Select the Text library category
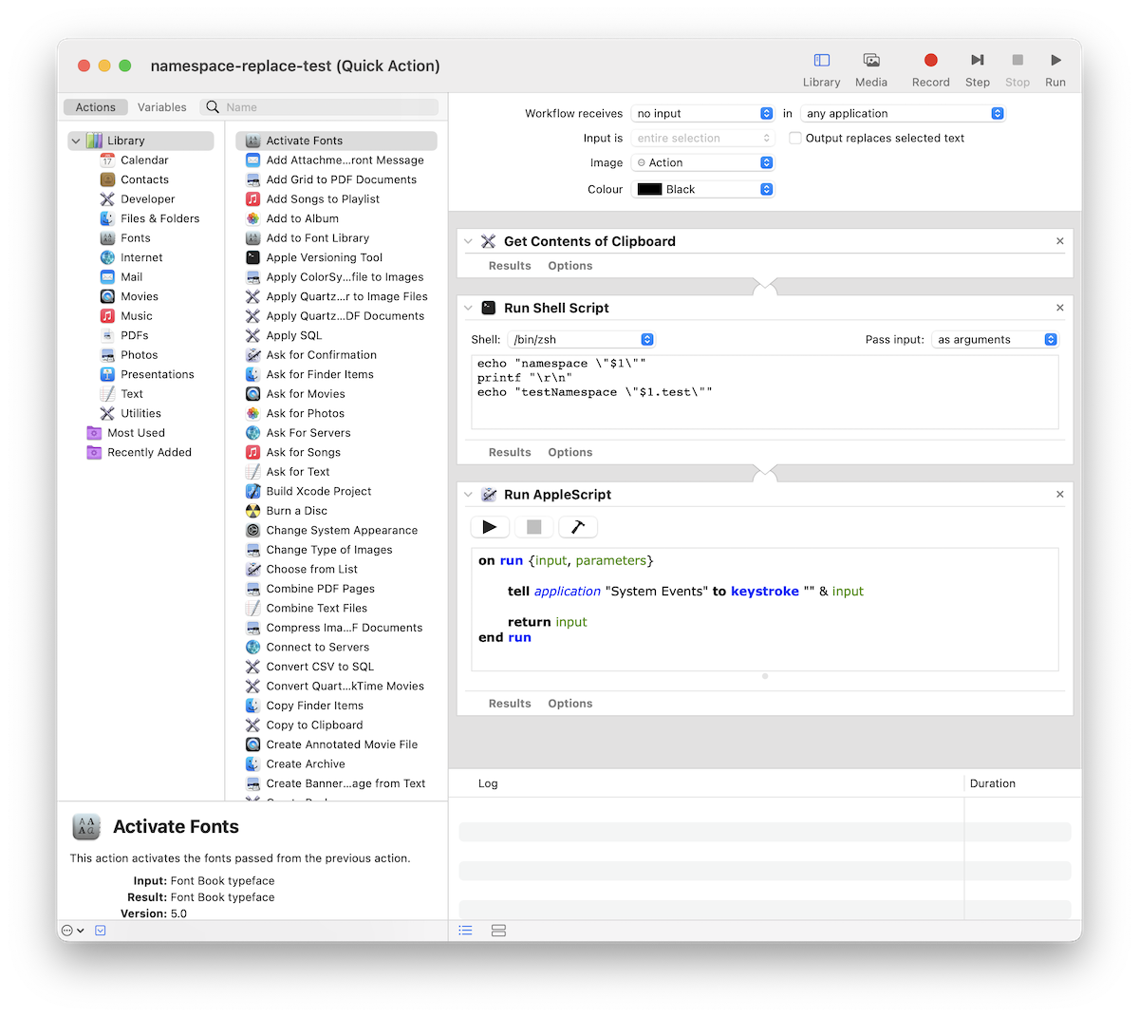 pyautogui.click(x=131, y=394)
